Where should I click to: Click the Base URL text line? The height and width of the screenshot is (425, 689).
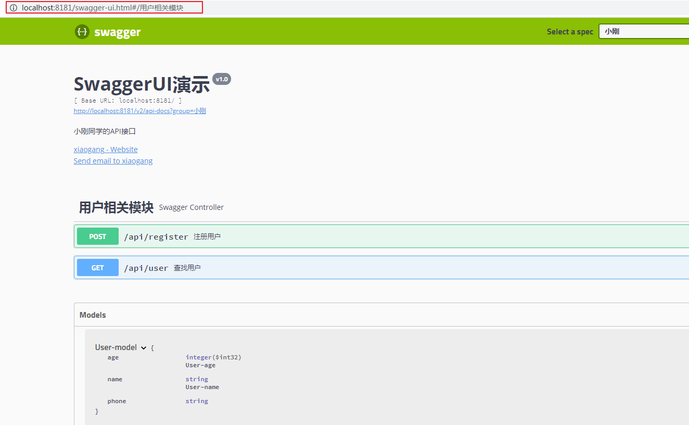(x=127, y=101)
